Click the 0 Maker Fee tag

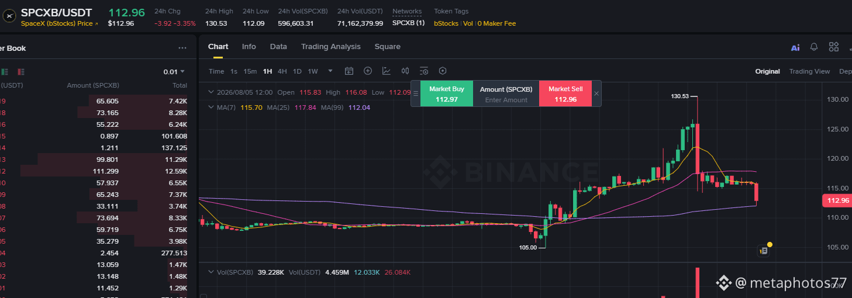tap(496, 23)
